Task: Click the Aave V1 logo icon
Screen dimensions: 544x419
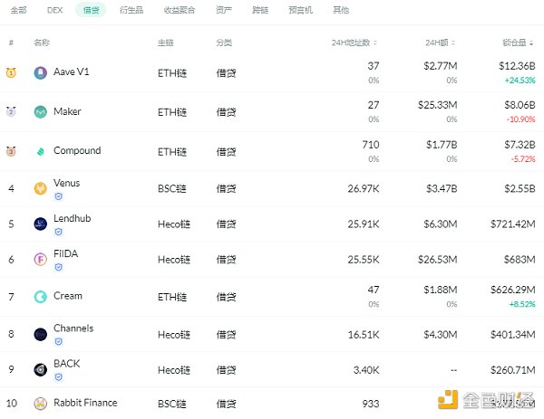Action: point(40,72)
